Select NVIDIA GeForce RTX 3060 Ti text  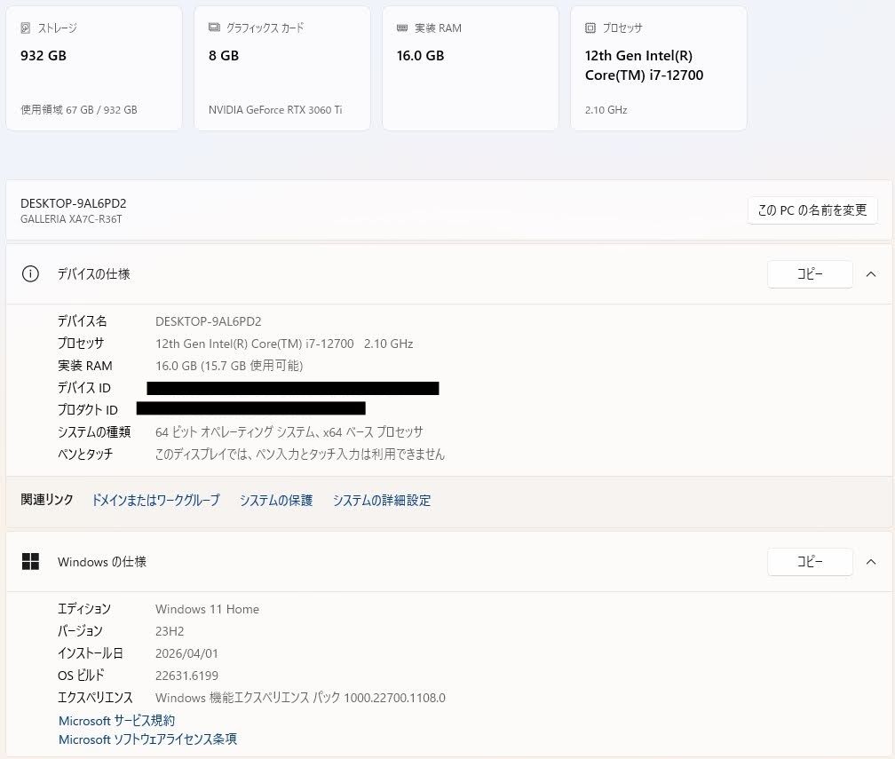275,109
